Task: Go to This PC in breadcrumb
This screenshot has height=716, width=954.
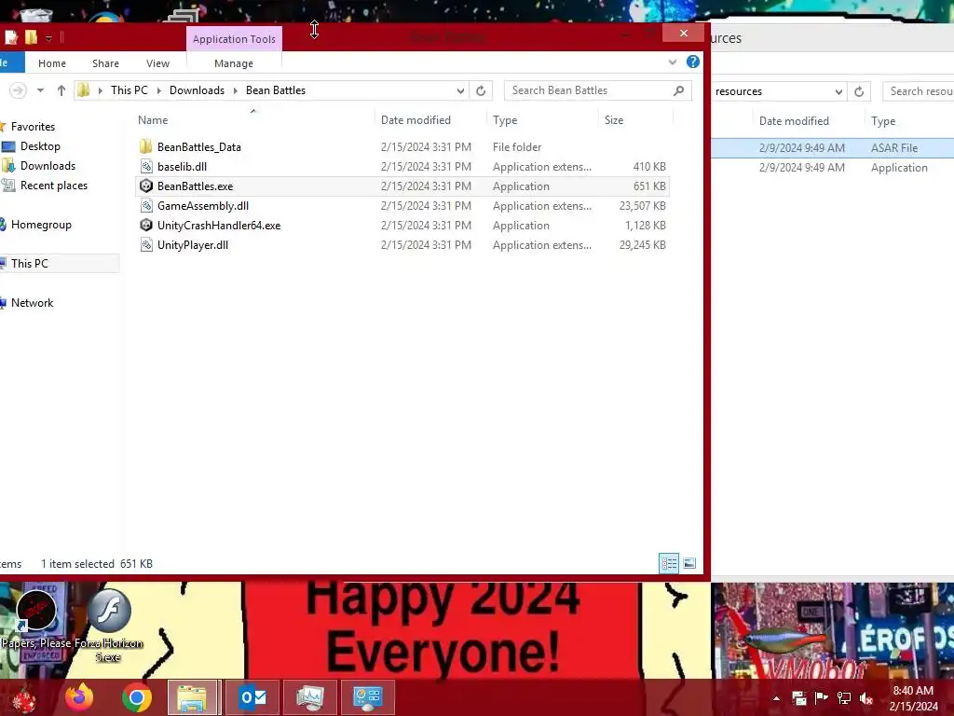Action: click(x=129, y=90)
